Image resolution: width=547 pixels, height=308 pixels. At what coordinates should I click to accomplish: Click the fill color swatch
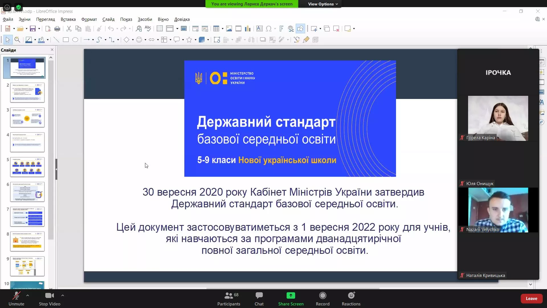(x=42, y=40)
